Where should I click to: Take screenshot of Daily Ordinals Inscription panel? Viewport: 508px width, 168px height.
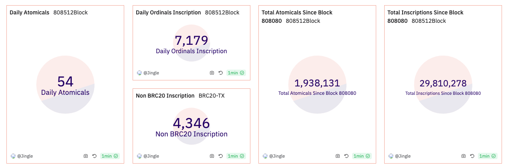[x=212, y=73]
